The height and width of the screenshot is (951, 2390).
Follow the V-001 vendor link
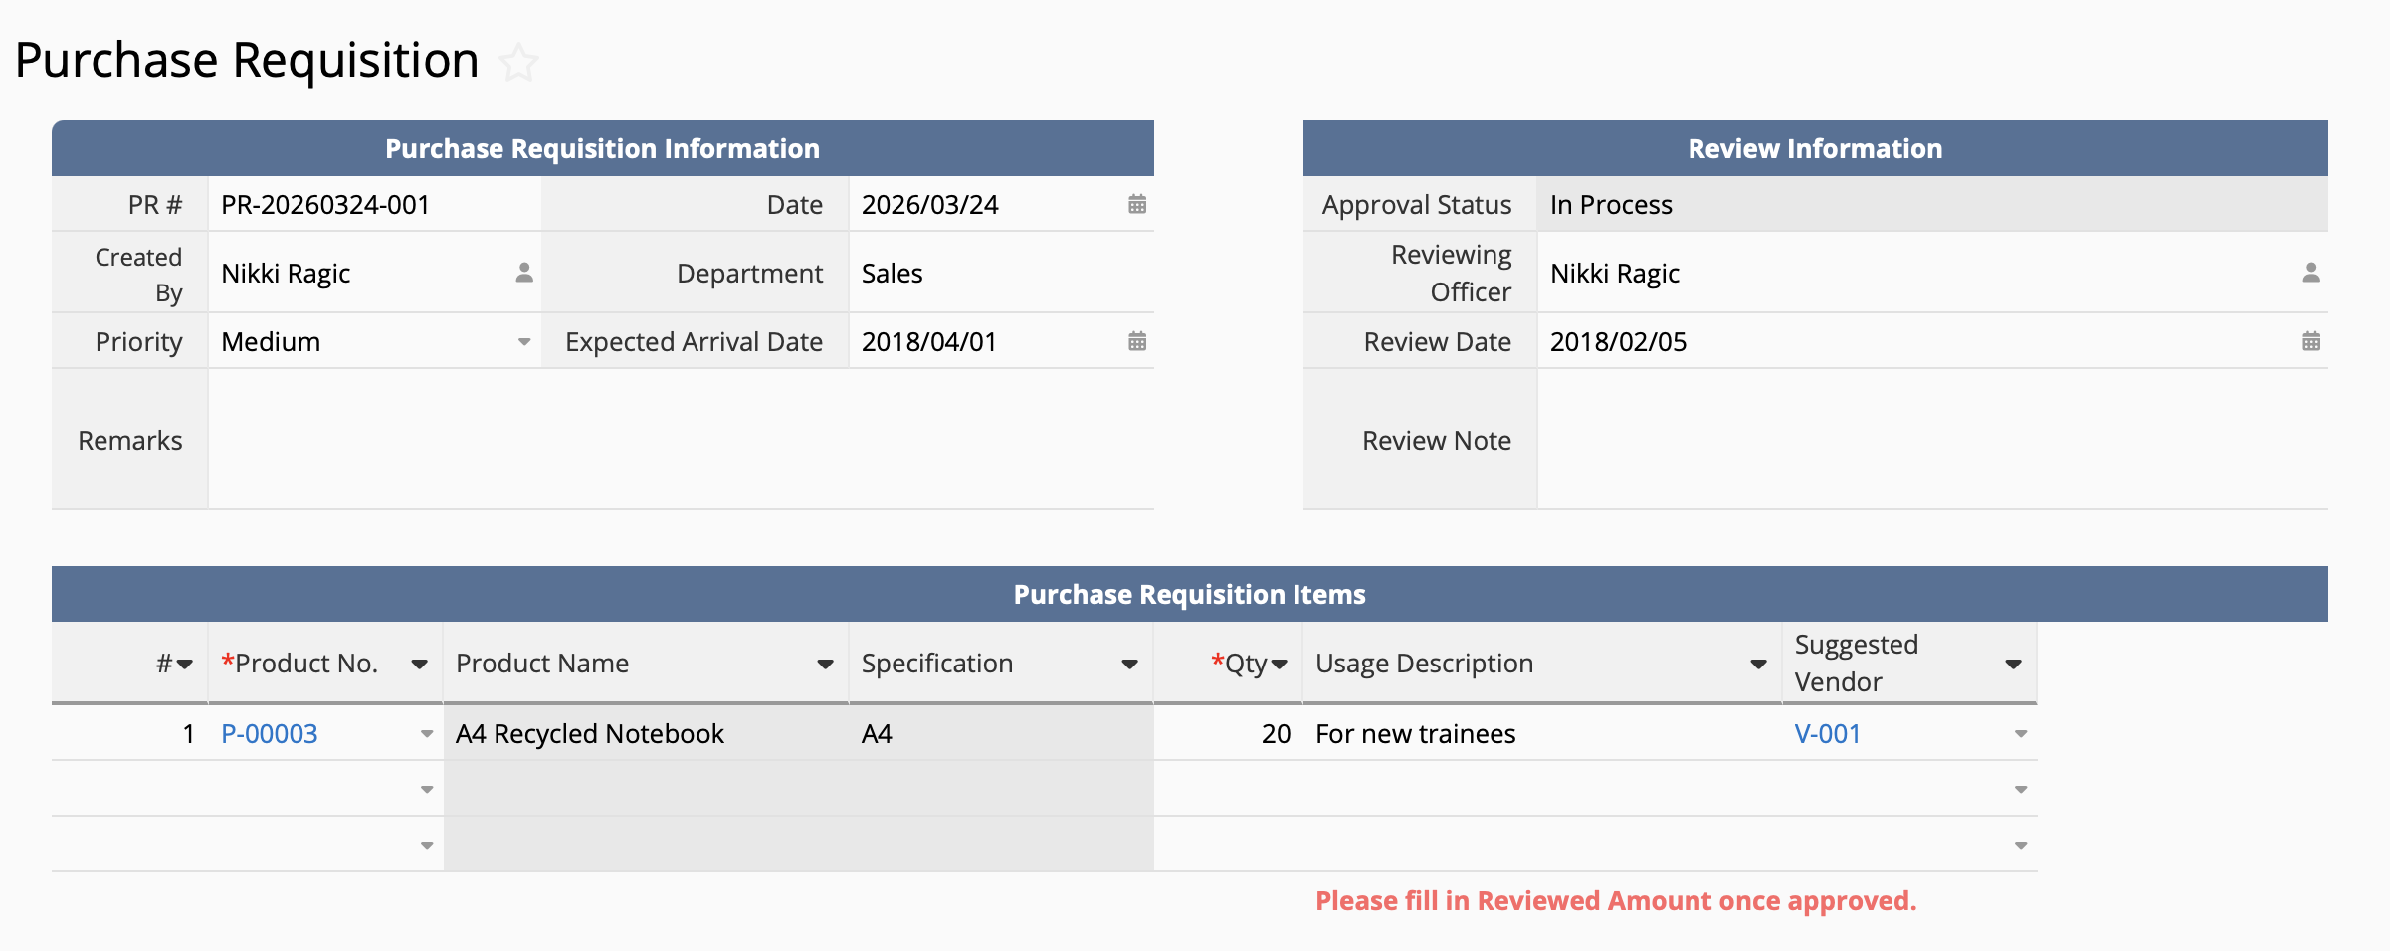coord(1827,734)
